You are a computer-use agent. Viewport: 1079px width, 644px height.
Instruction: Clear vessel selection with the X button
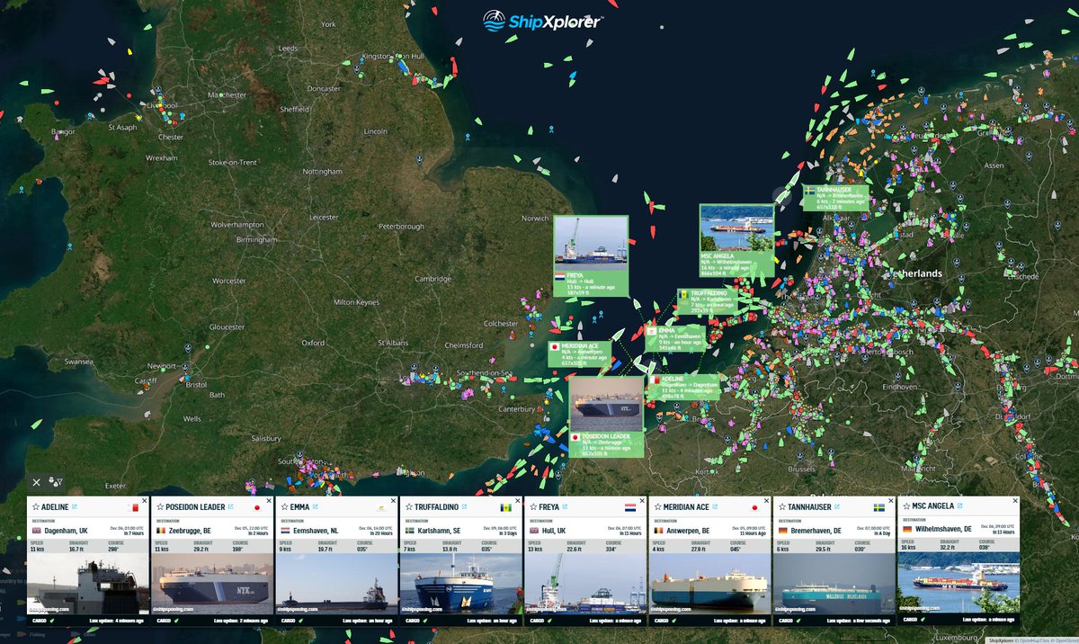click(x=36, y=483)
